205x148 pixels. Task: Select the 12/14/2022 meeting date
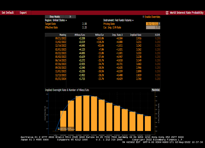pyautogui.click(x=61, y=45)
